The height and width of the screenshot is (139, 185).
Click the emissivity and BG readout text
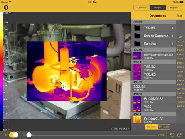[120, 129]
